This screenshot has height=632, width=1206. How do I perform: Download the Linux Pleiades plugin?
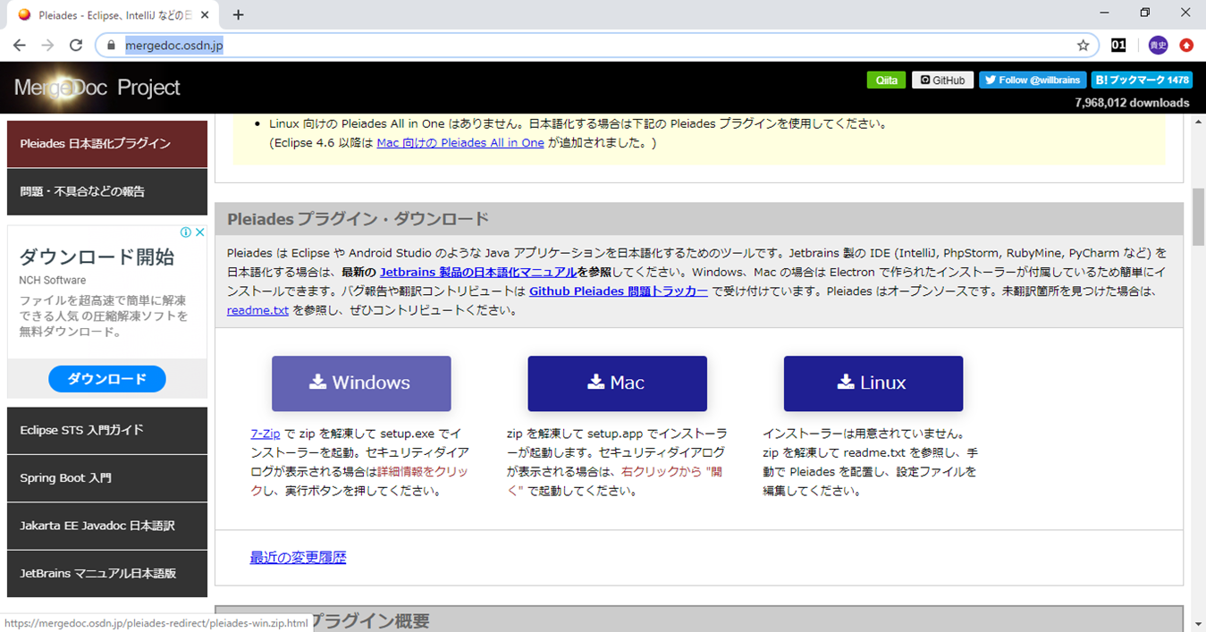click(x=873, y=383)
